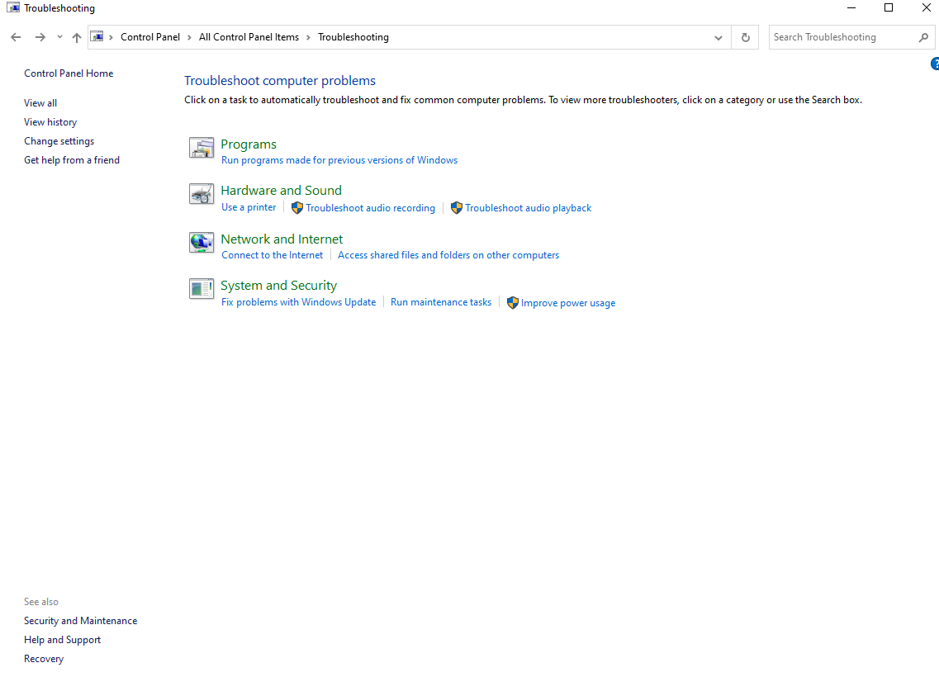
Task: Open help with the blue question icon
Action: click(935, 64)
